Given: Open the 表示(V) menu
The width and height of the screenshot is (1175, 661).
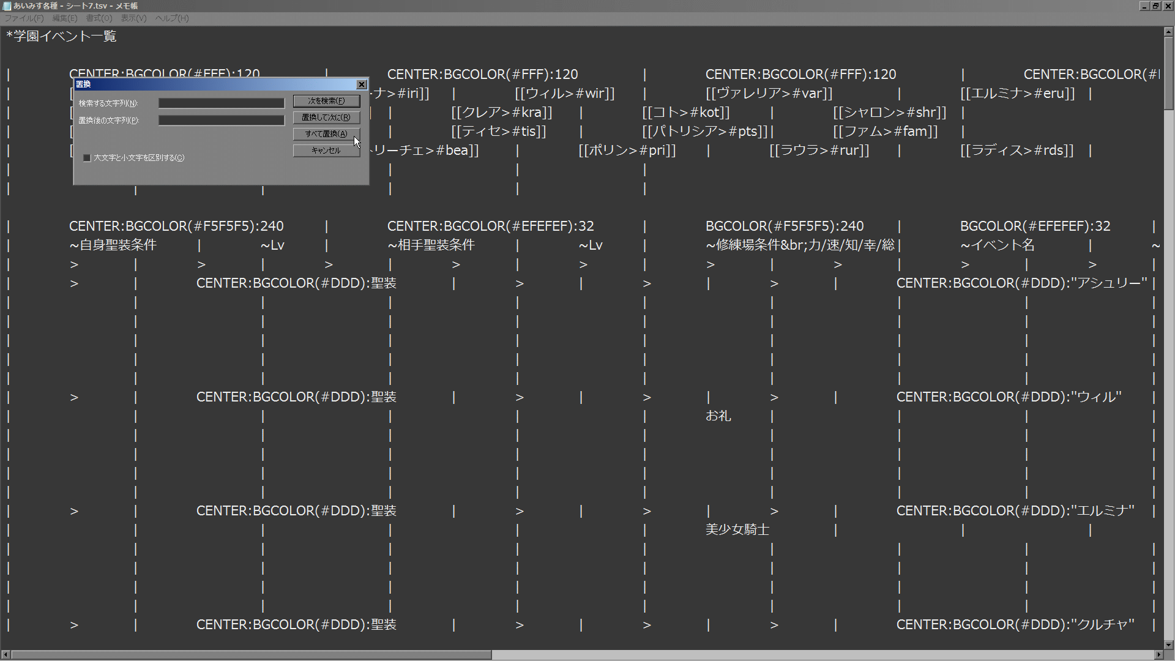Looking at the screenshot, I should tap(133, 18).
